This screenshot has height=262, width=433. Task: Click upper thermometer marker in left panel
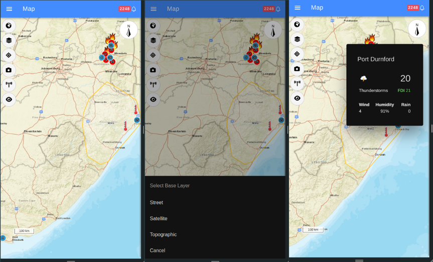pyautogui.click(x=135, y=109)
